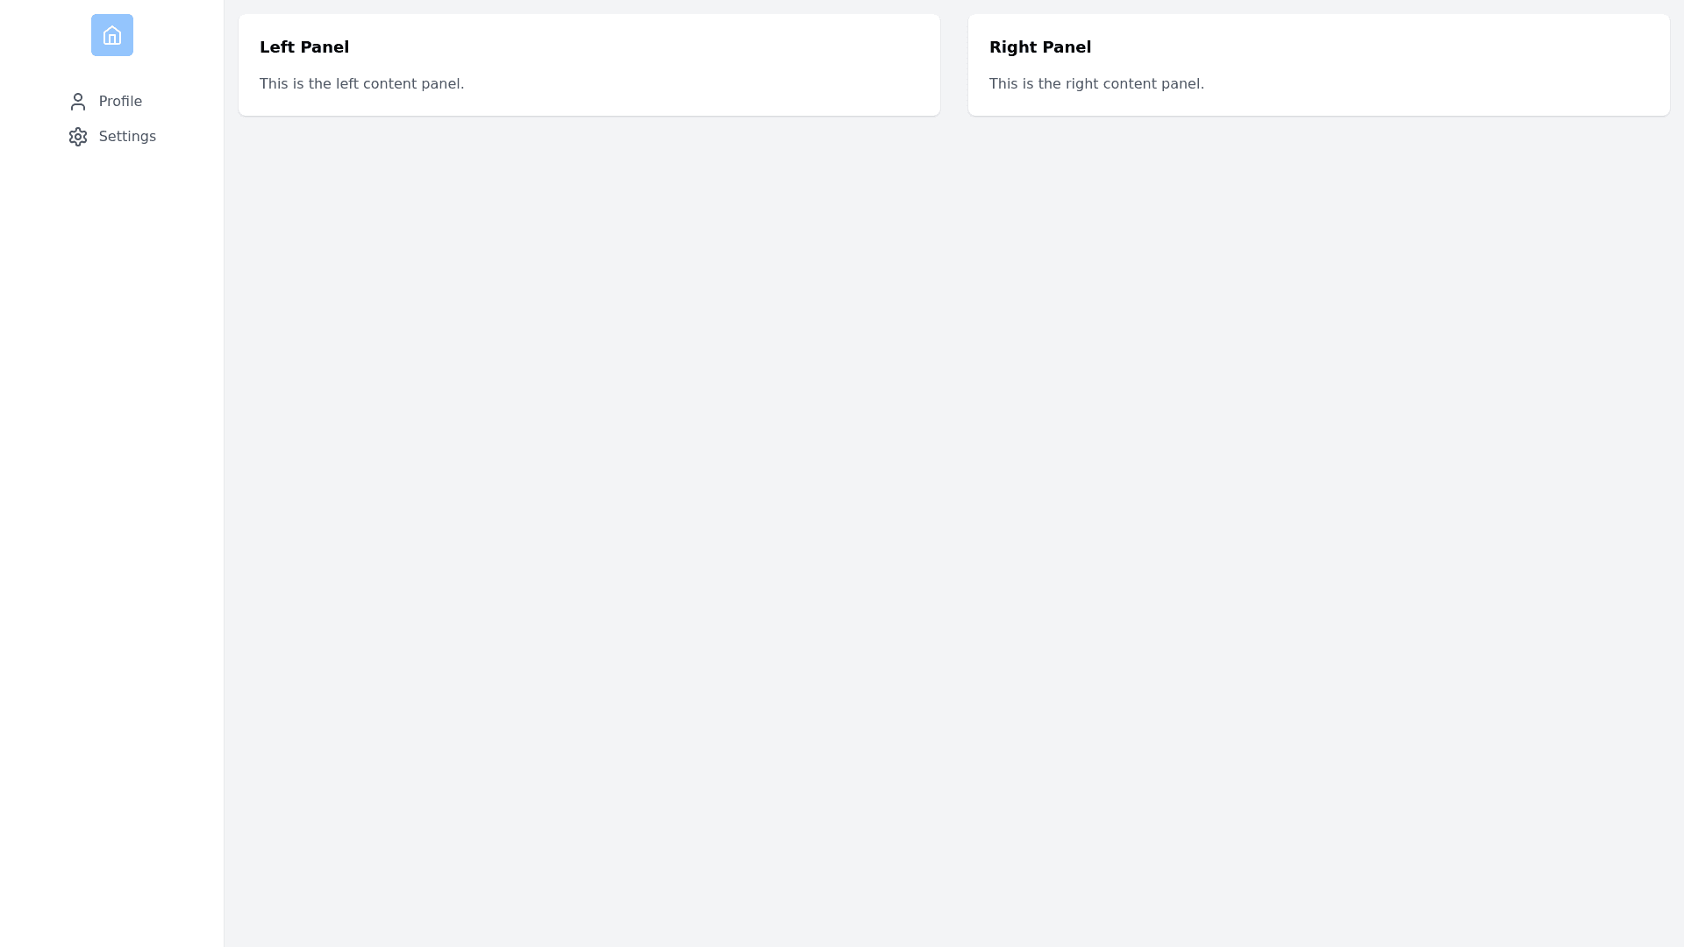Click the word "Right" in Right Panel title
Viewport: 1684px width, 947px height.
1012,47
